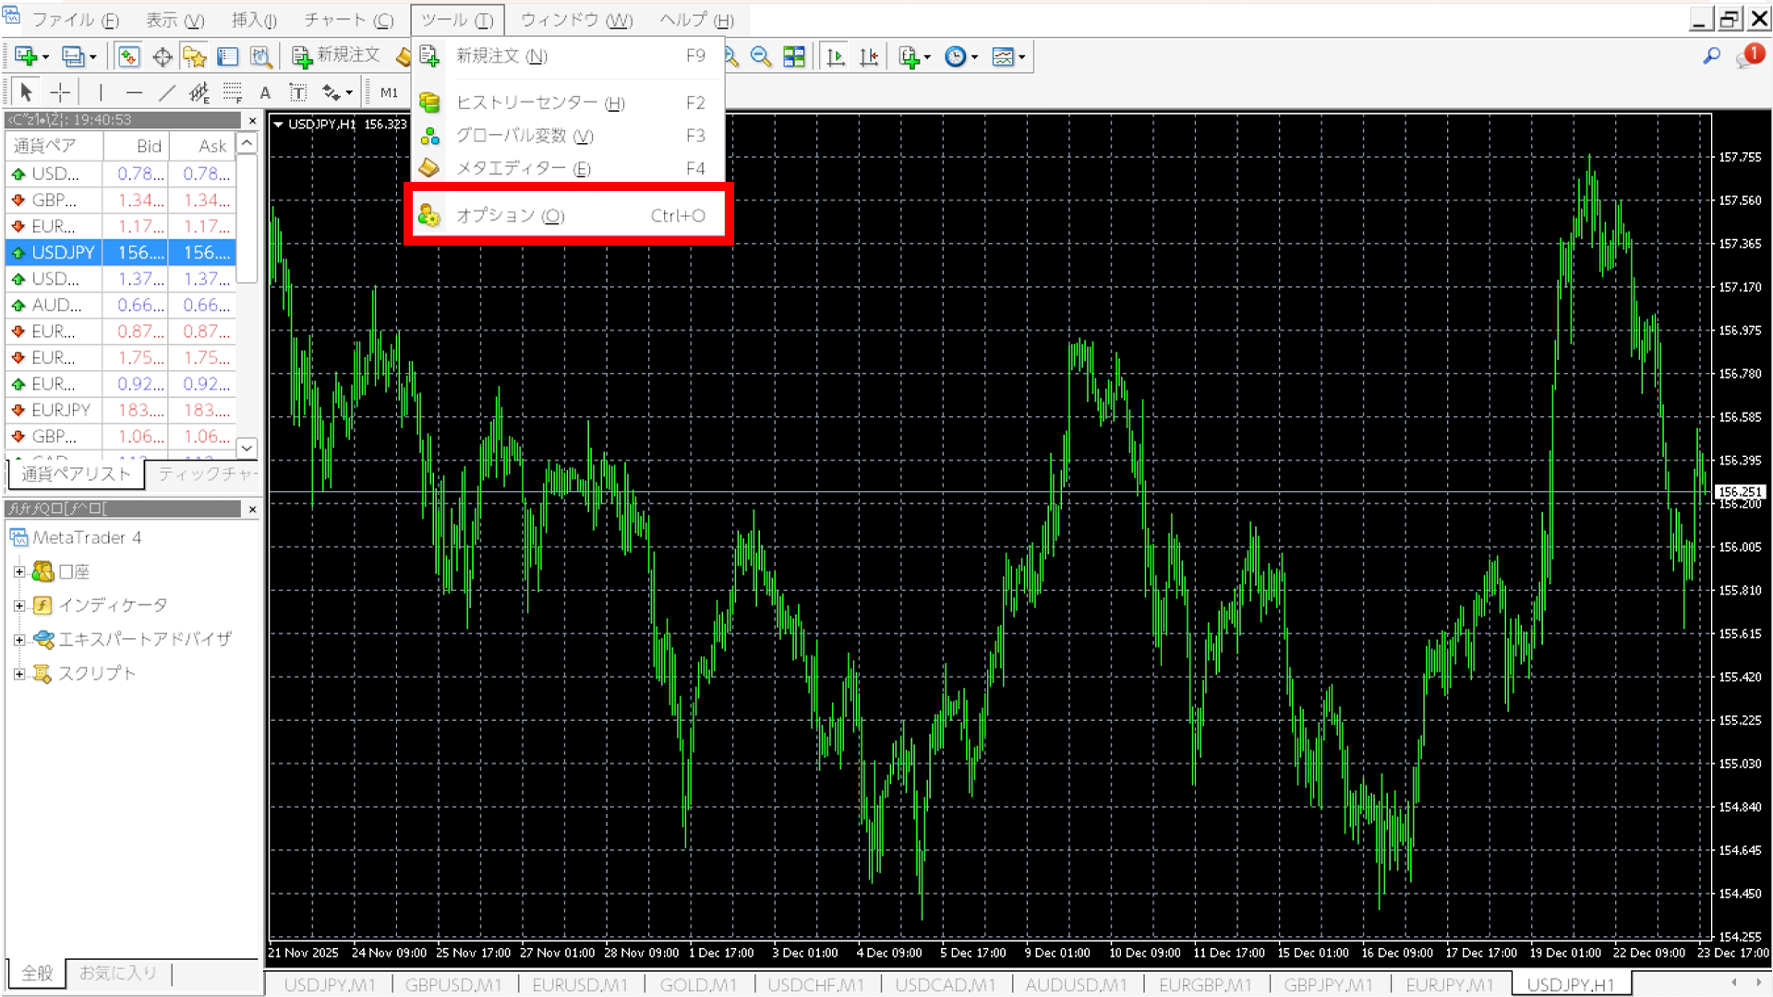Toggle the chart shift icon

coord(869,57)
